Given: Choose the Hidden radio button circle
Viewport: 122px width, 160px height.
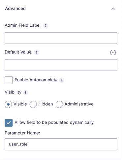Looking at the screenshot, I should 33,104.
